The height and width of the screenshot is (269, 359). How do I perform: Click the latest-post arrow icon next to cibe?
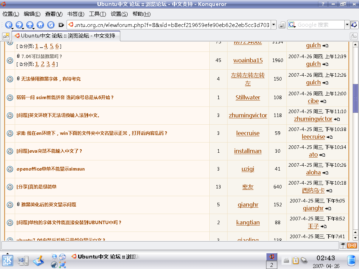[323, 101]
